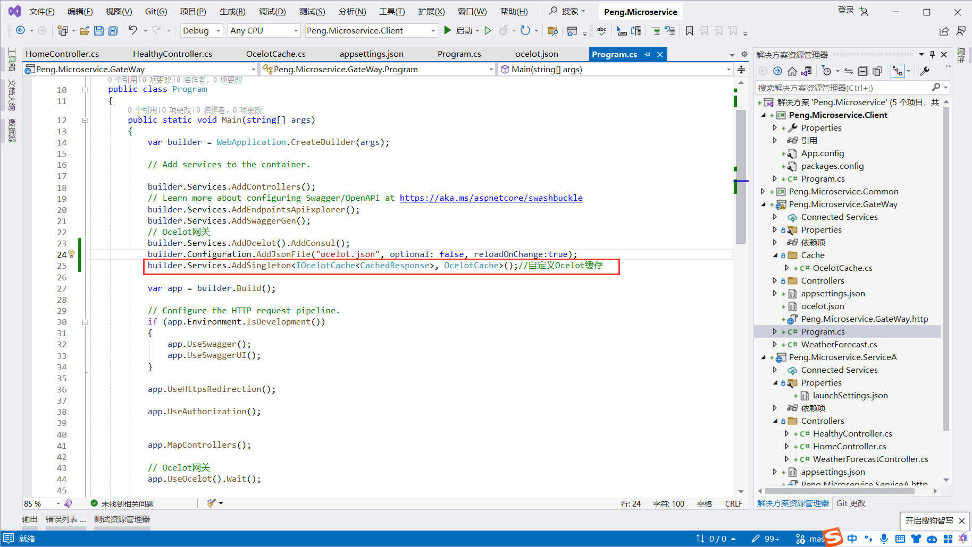
Task: Toggle a bookmark with the bookmark icon
Action: [x=690, y=30]
